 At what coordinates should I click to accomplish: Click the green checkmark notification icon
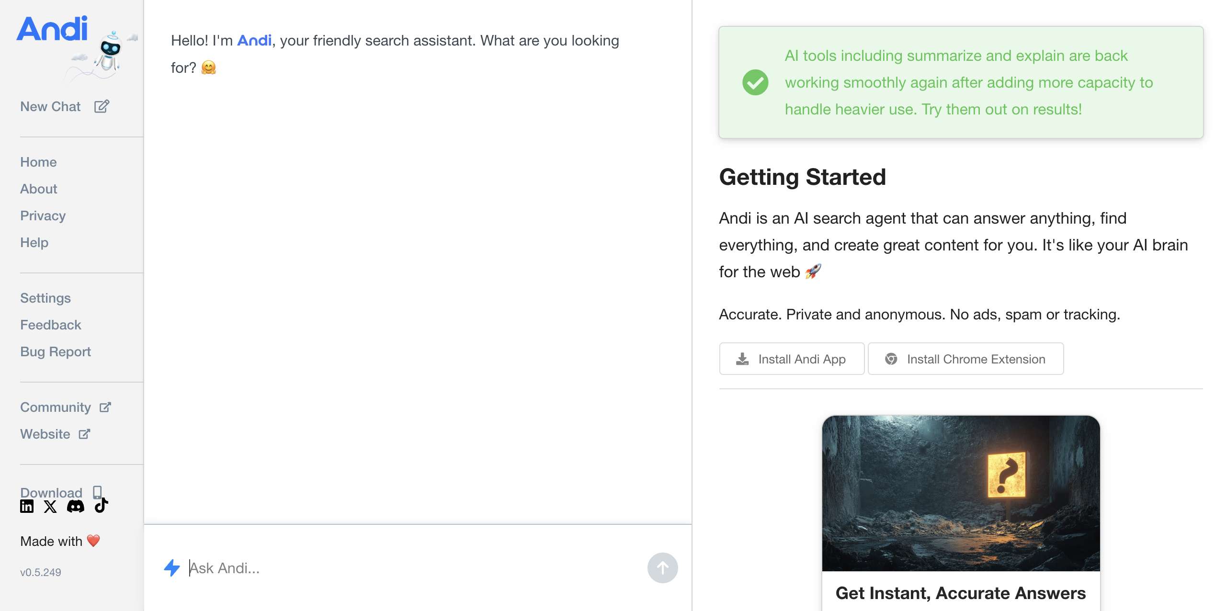755,82
